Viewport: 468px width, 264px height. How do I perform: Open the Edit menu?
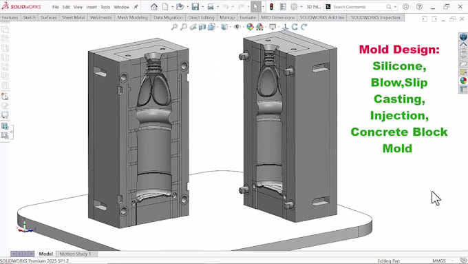[66, 7]
